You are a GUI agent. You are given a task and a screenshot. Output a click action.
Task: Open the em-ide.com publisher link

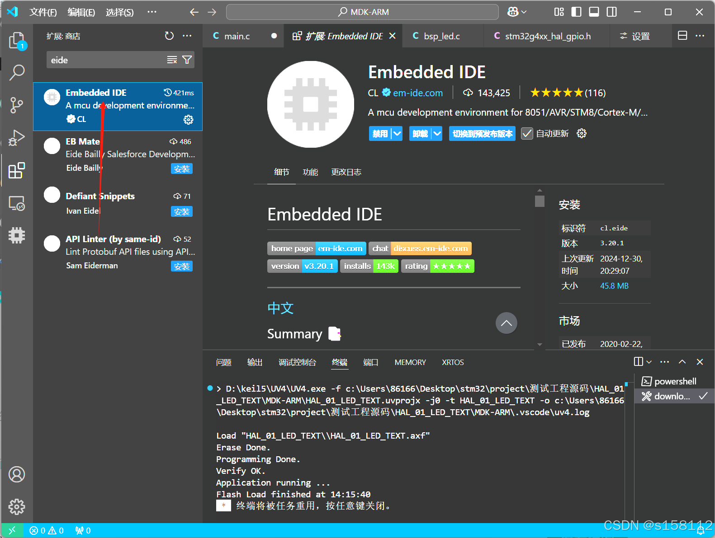[x=418, y=93]
